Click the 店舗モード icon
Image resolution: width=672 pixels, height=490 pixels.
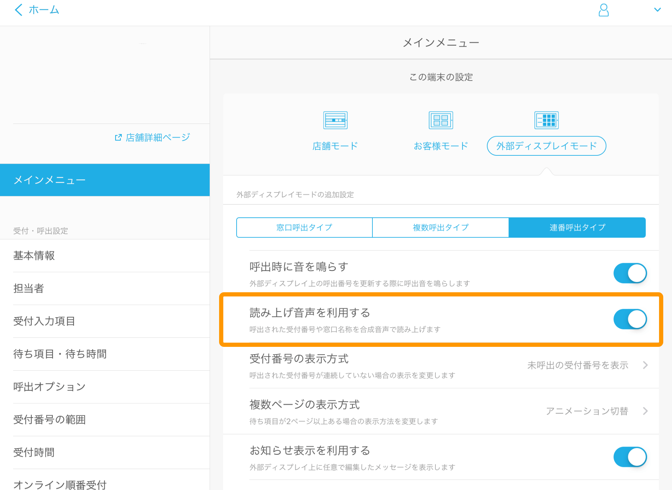335,120
